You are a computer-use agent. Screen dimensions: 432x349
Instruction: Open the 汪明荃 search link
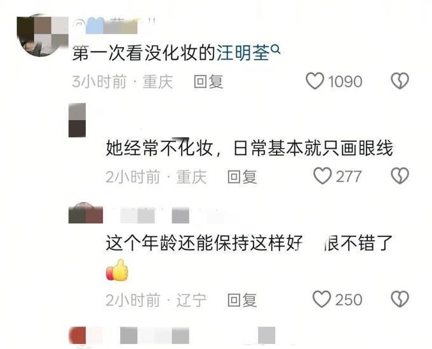tap(243, 53)
